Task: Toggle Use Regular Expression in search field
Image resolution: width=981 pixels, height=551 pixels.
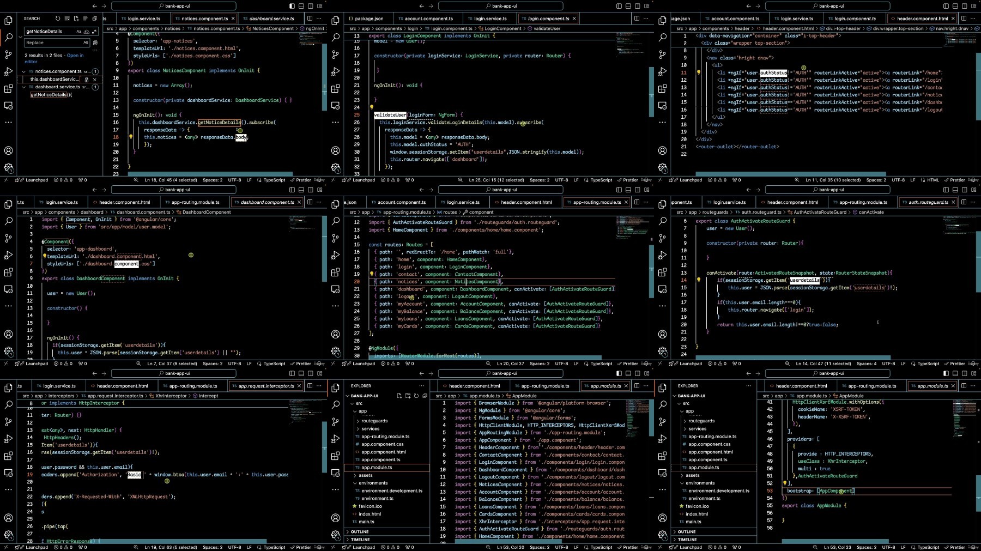Action: click(94, 31)
